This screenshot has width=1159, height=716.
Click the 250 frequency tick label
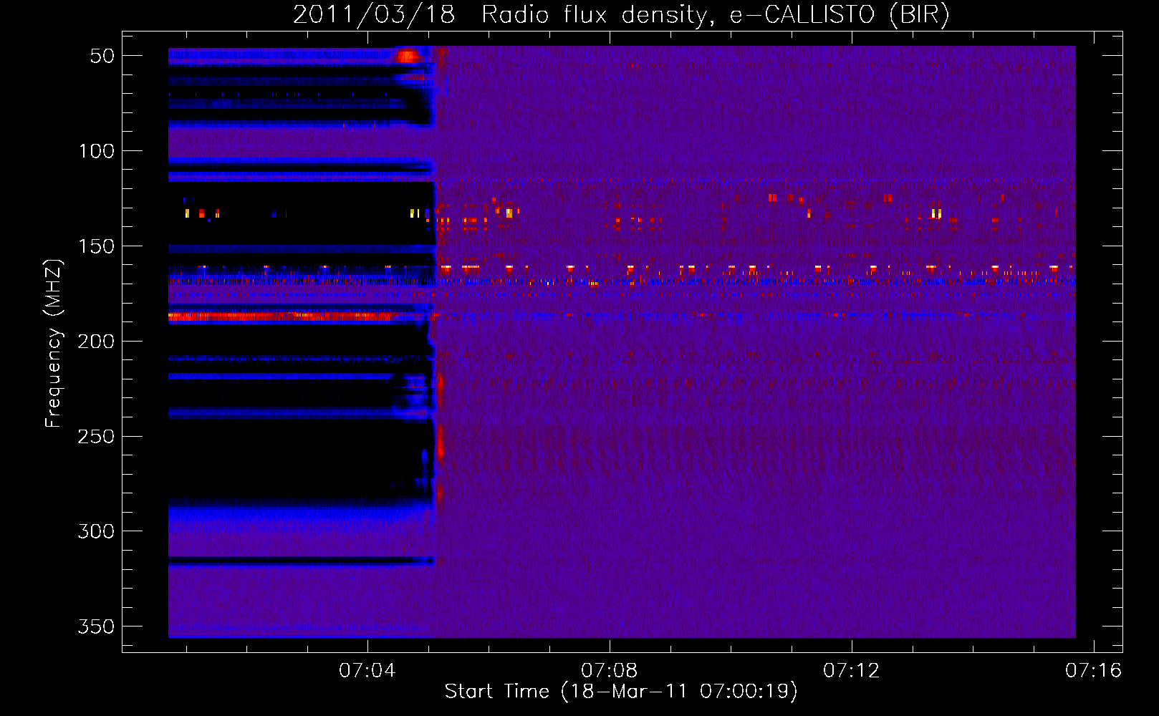click(x=96, y=436)
